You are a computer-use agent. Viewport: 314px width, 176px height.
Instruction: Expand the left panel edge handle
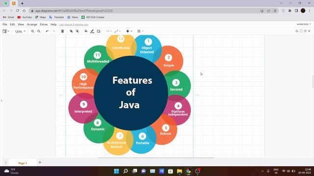[x=1, y=101]
